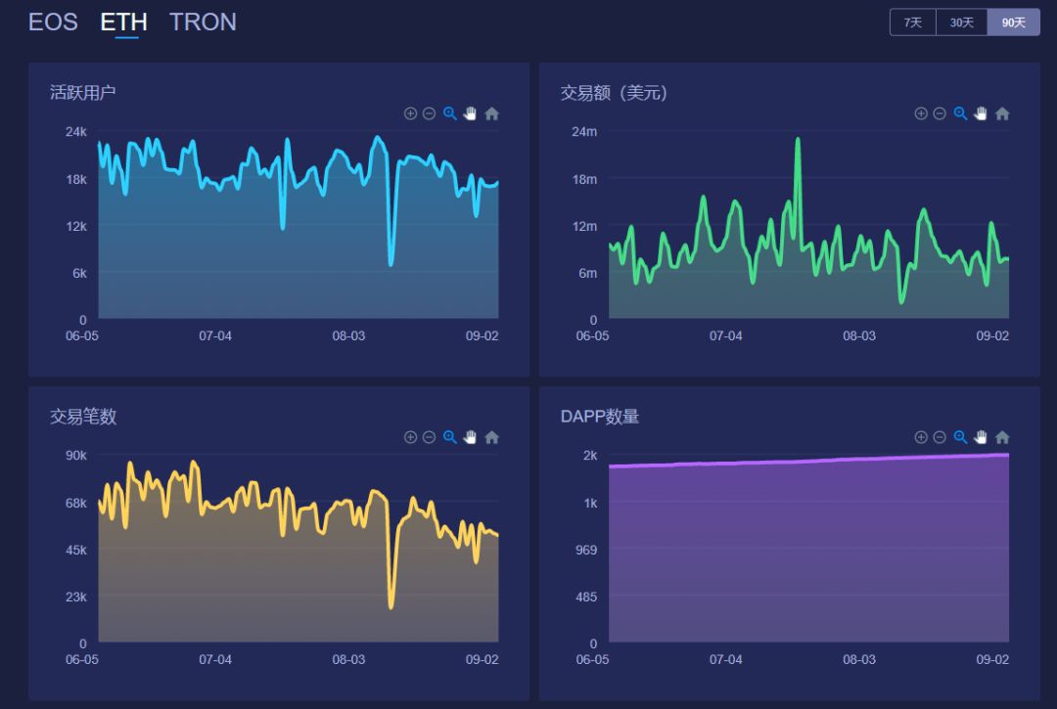Click 24m axis label in 交易额 chart
1057x709 pixels.
click(x=583, y=132)
